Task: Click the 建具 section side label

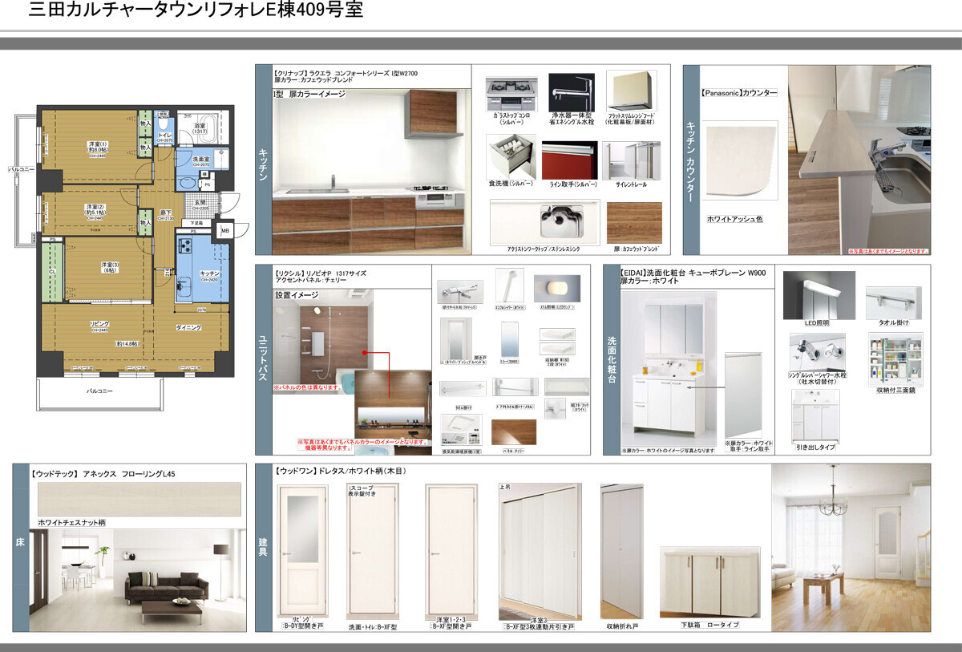Action: tap(264, 548)
